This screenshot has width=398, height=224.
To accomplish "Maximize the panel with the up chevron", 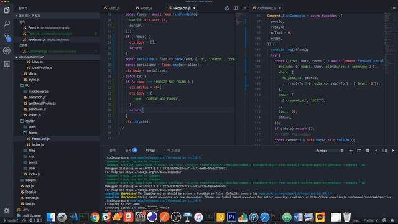I will pyautogui.click(x=376, y=151).
